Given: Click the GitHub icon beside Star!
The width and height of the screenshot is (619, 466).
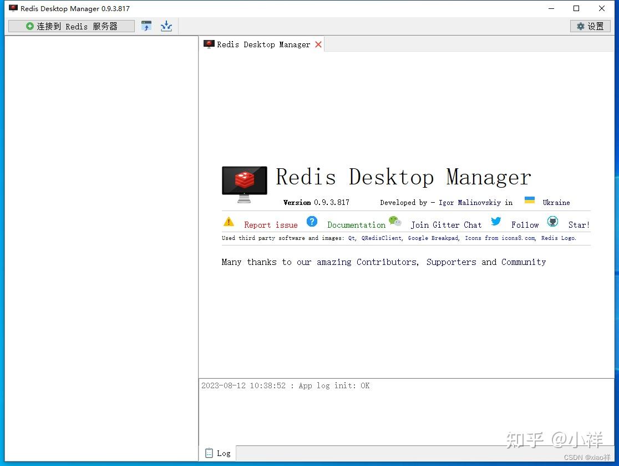Looking at the screenshot, I should click(x=552, y=221).
